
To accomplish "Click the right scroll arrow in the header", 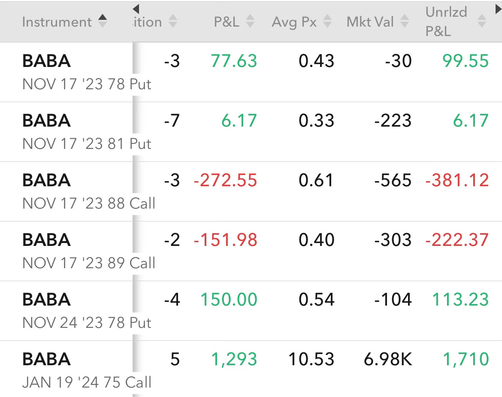I will coord(498,9).
